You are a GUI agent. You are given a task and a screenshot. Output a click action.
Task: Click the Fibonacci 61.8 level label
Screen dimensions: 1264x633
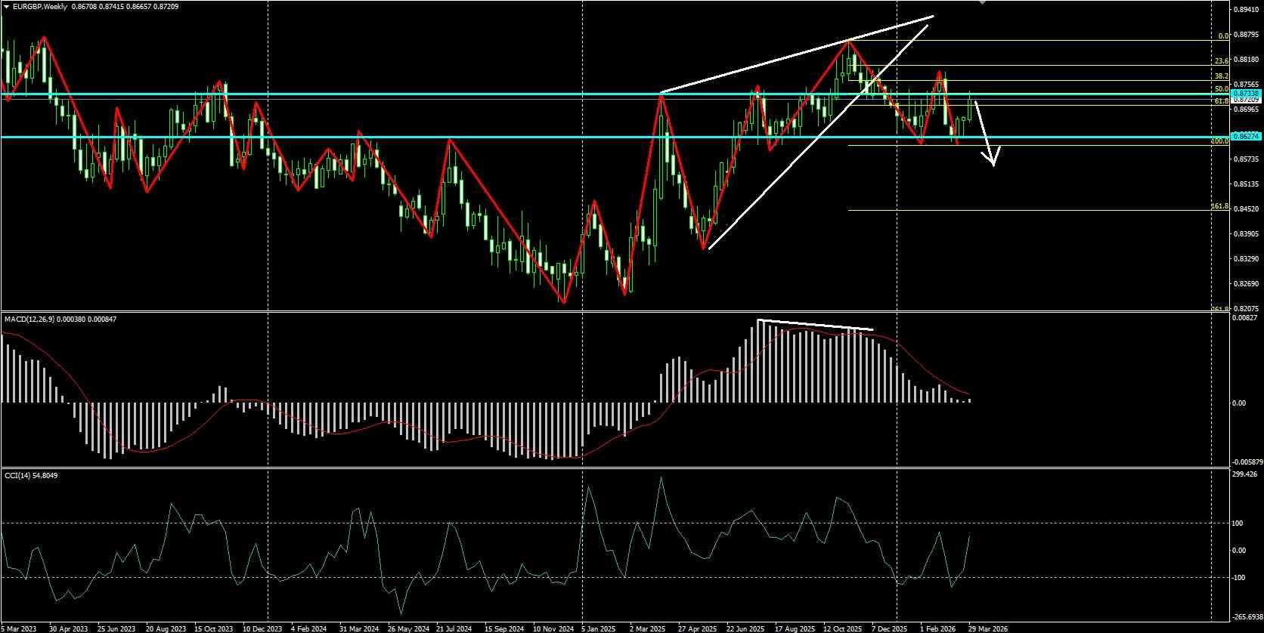pyautogui.click(x=1222, y=101)
